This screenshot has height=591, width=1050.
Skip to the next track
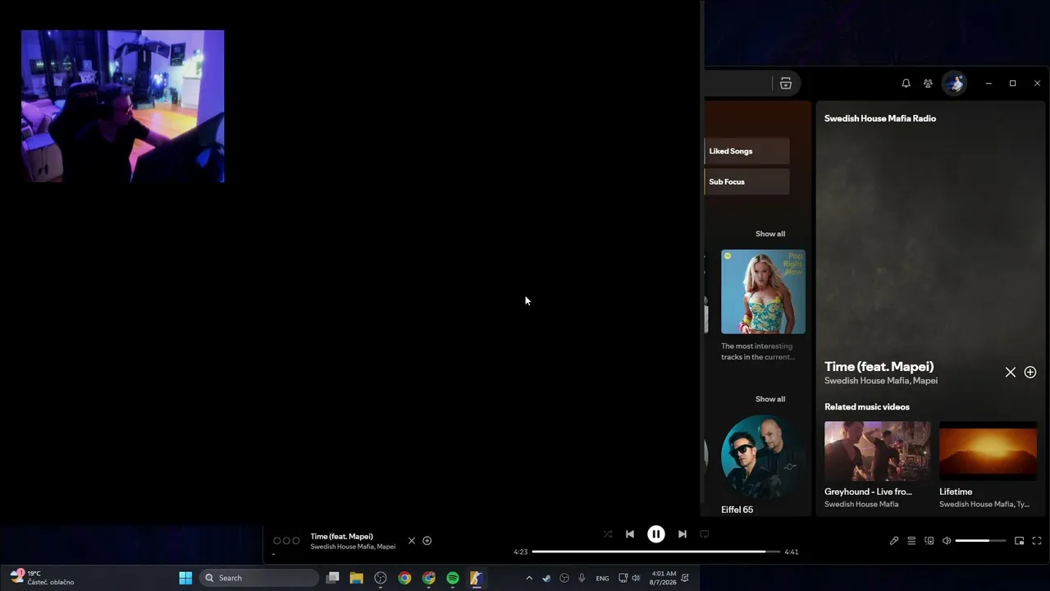(682, 534)
